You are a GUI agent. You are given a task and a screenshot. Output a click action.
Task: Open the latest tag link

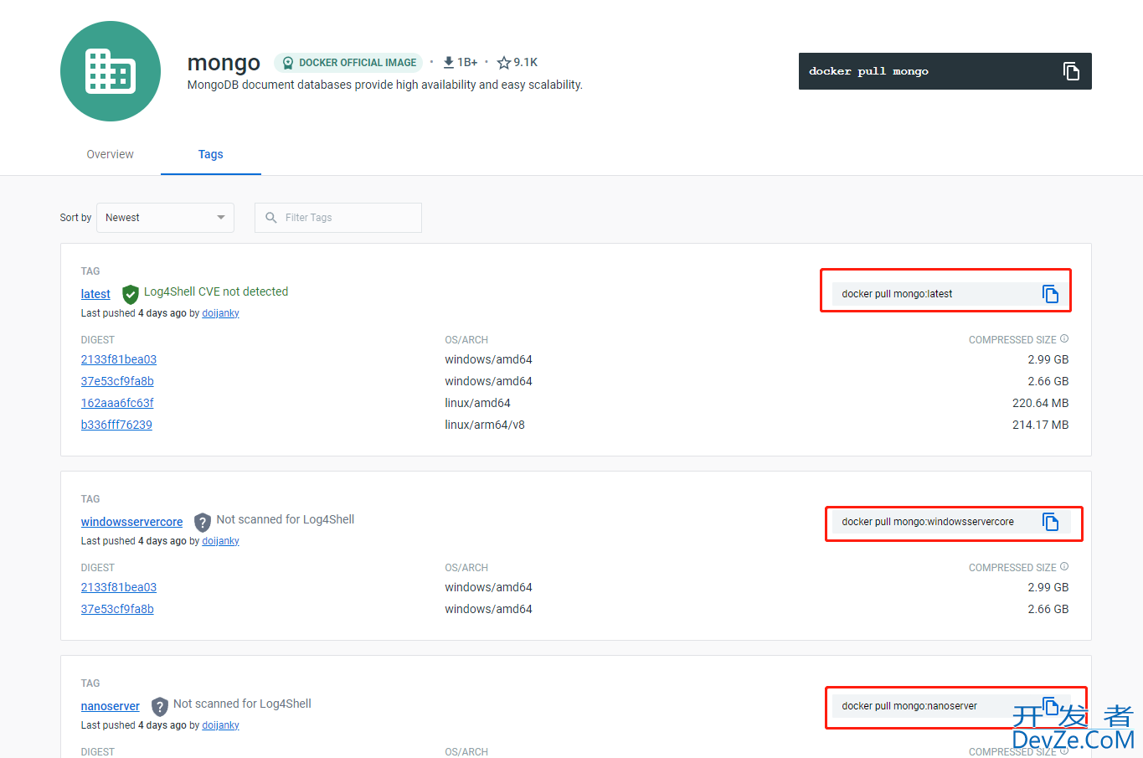95,294
